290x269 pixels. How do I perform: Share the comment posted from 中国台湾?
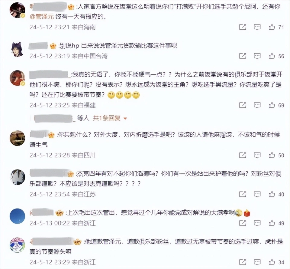(x=243, y=56)
